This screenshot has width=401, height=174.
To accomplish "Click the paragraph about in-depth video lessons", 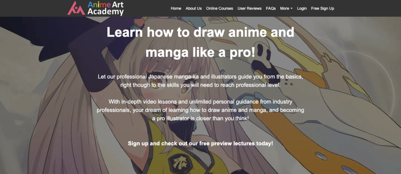I will 200,110.
